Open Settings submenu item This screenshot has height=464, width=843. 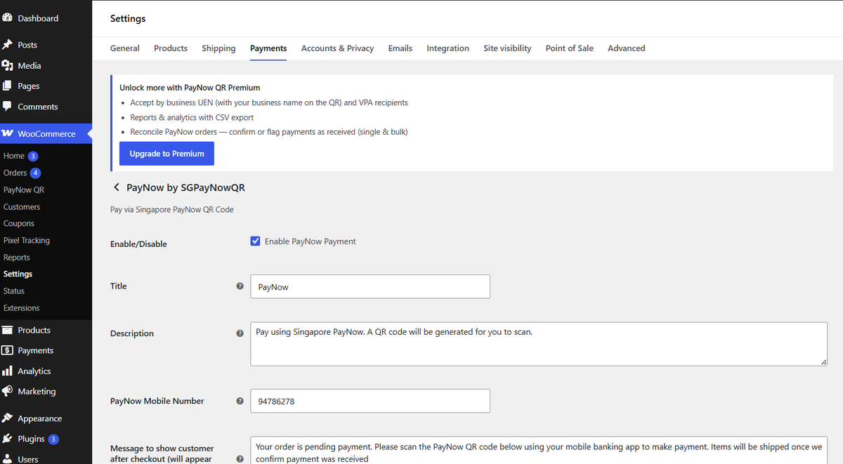[x=18, y=274]
